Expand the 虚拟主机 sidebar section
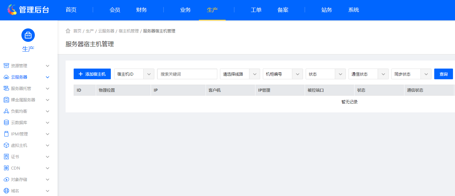This screenshot has width=455, height=196. pyautogui.click(x=47, y=145)
